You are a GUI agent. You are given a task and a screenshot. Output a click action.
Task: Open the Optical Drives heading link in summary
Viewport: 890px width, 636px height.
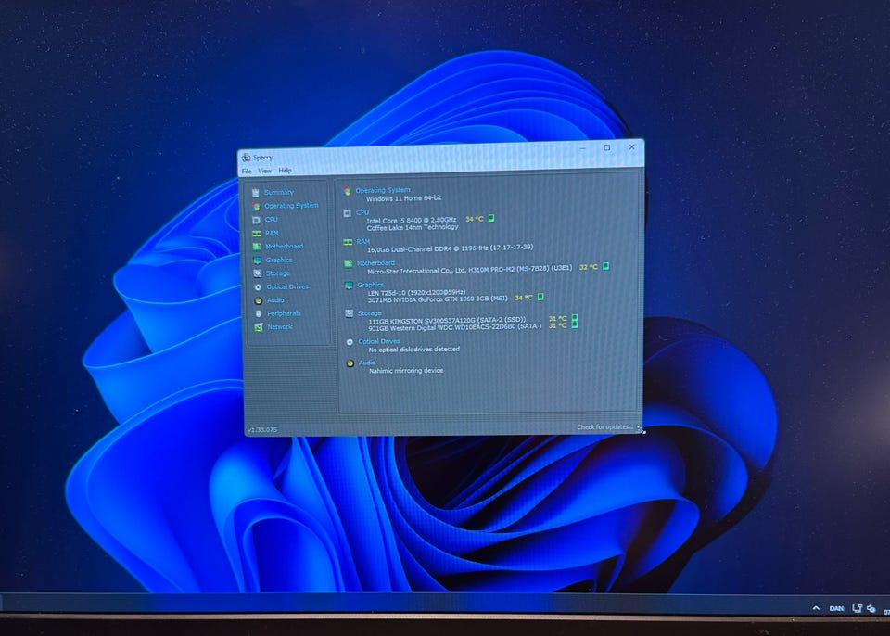(x=379, y=341)
